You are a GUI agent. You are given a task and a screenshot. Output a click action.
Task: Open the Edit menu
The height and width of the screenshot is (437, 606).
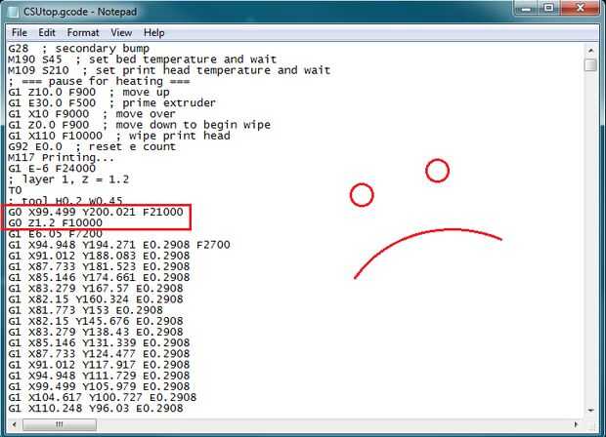[x=47, y=33]
